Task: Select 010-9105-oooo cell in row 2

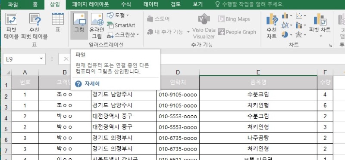Action: 178,95
